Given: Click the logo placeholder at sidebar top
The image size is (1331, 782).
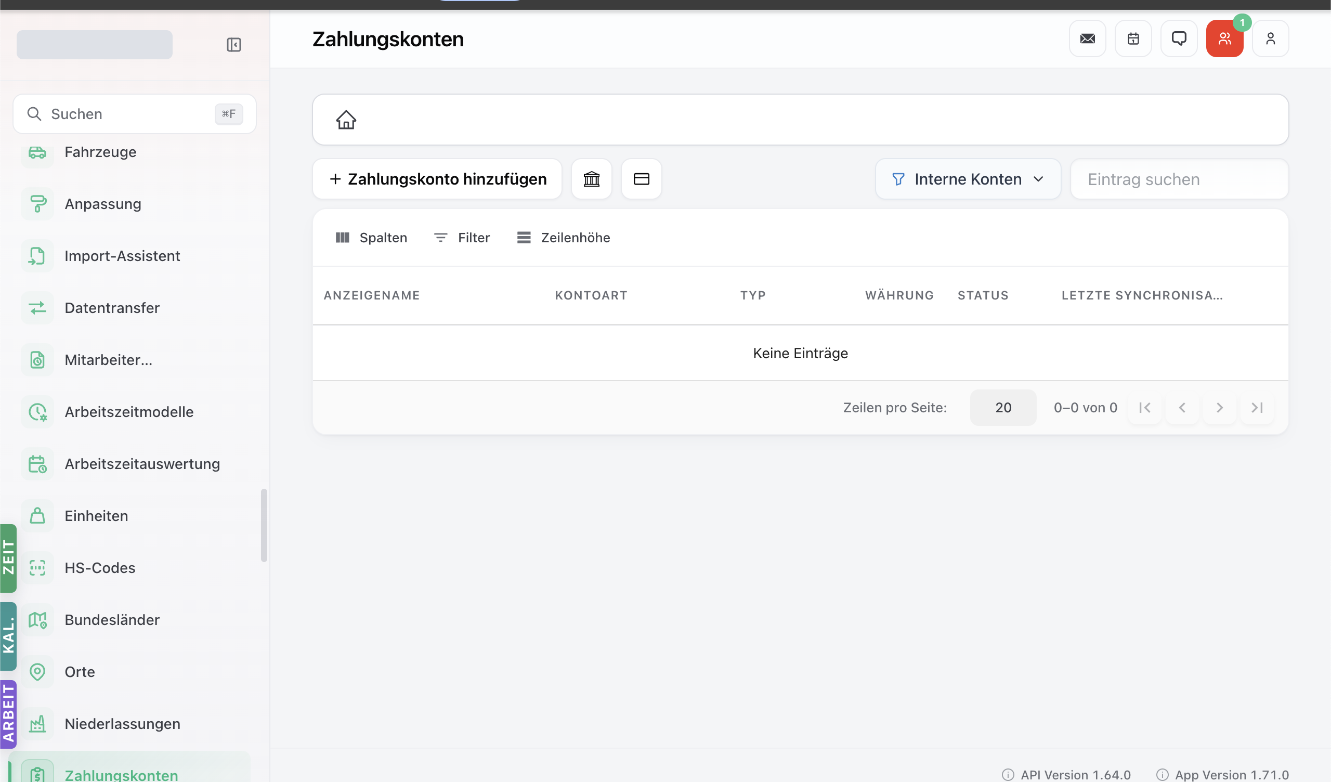Looking at the screenshot, I should point(95,45).
